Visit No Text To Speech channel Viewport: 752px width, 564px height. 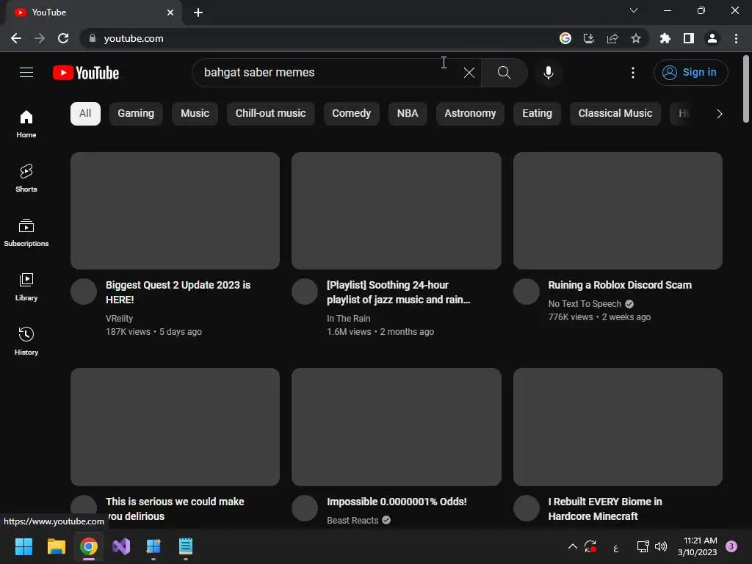[585, 303]
